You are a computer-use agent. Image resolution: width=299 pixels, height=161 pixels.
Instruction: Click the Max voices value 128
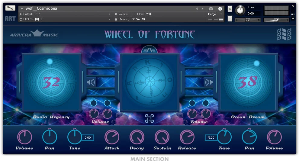click(x=149, y=14)
